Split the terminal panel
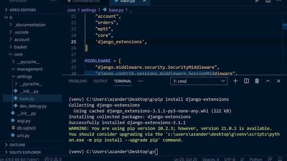Image resolution: width=287 pixels, height=161 pixels. (246, 81)
